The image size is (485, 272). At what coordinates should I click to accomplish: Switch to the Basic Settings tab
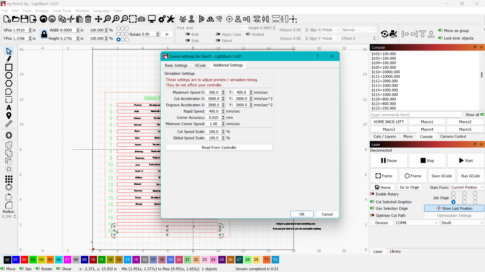coord(176,65)
